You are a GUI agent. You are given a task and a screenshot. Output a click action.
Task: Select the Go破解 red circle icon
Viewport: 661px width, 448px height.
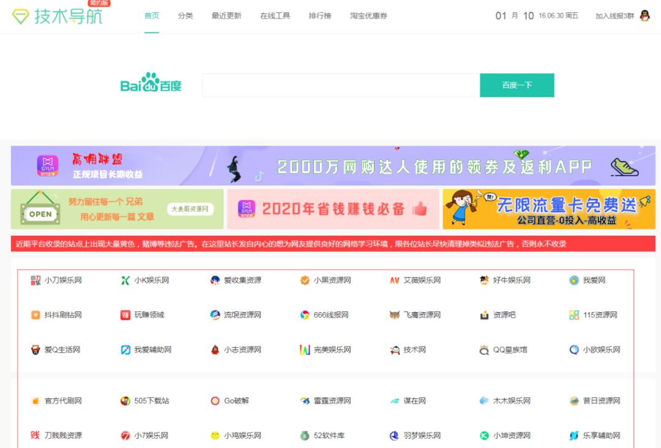click(215, 401)
